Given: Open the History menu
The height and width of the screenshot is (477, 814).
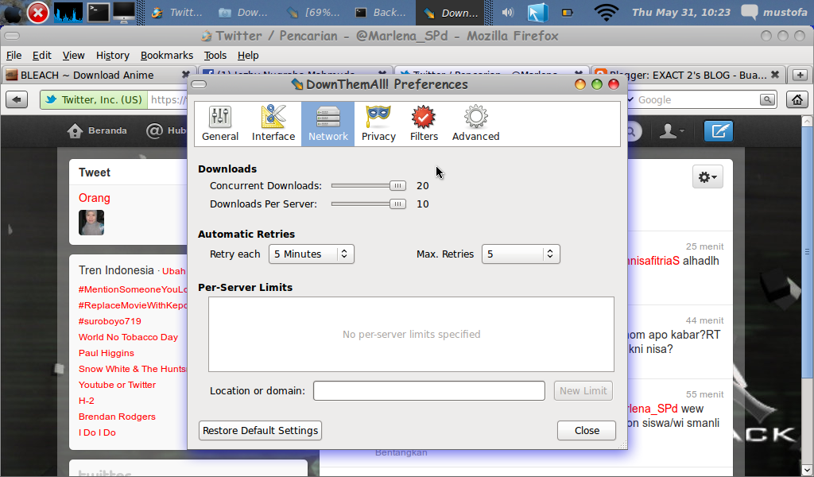Looking at the screenshot, I should [x=112, y=55].
